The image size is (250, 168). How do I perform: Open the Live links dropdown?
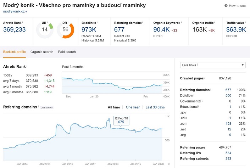[x=213, y=65]
